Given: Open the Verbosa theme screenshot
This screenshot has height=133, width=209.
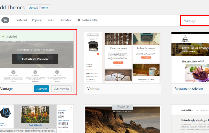Looking at the screenshot, I should click(123, 58).
